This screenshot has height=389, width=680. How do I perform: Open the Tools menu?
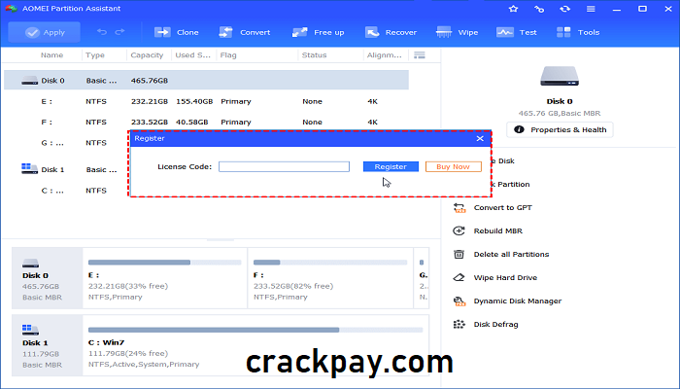pos(578,32)
